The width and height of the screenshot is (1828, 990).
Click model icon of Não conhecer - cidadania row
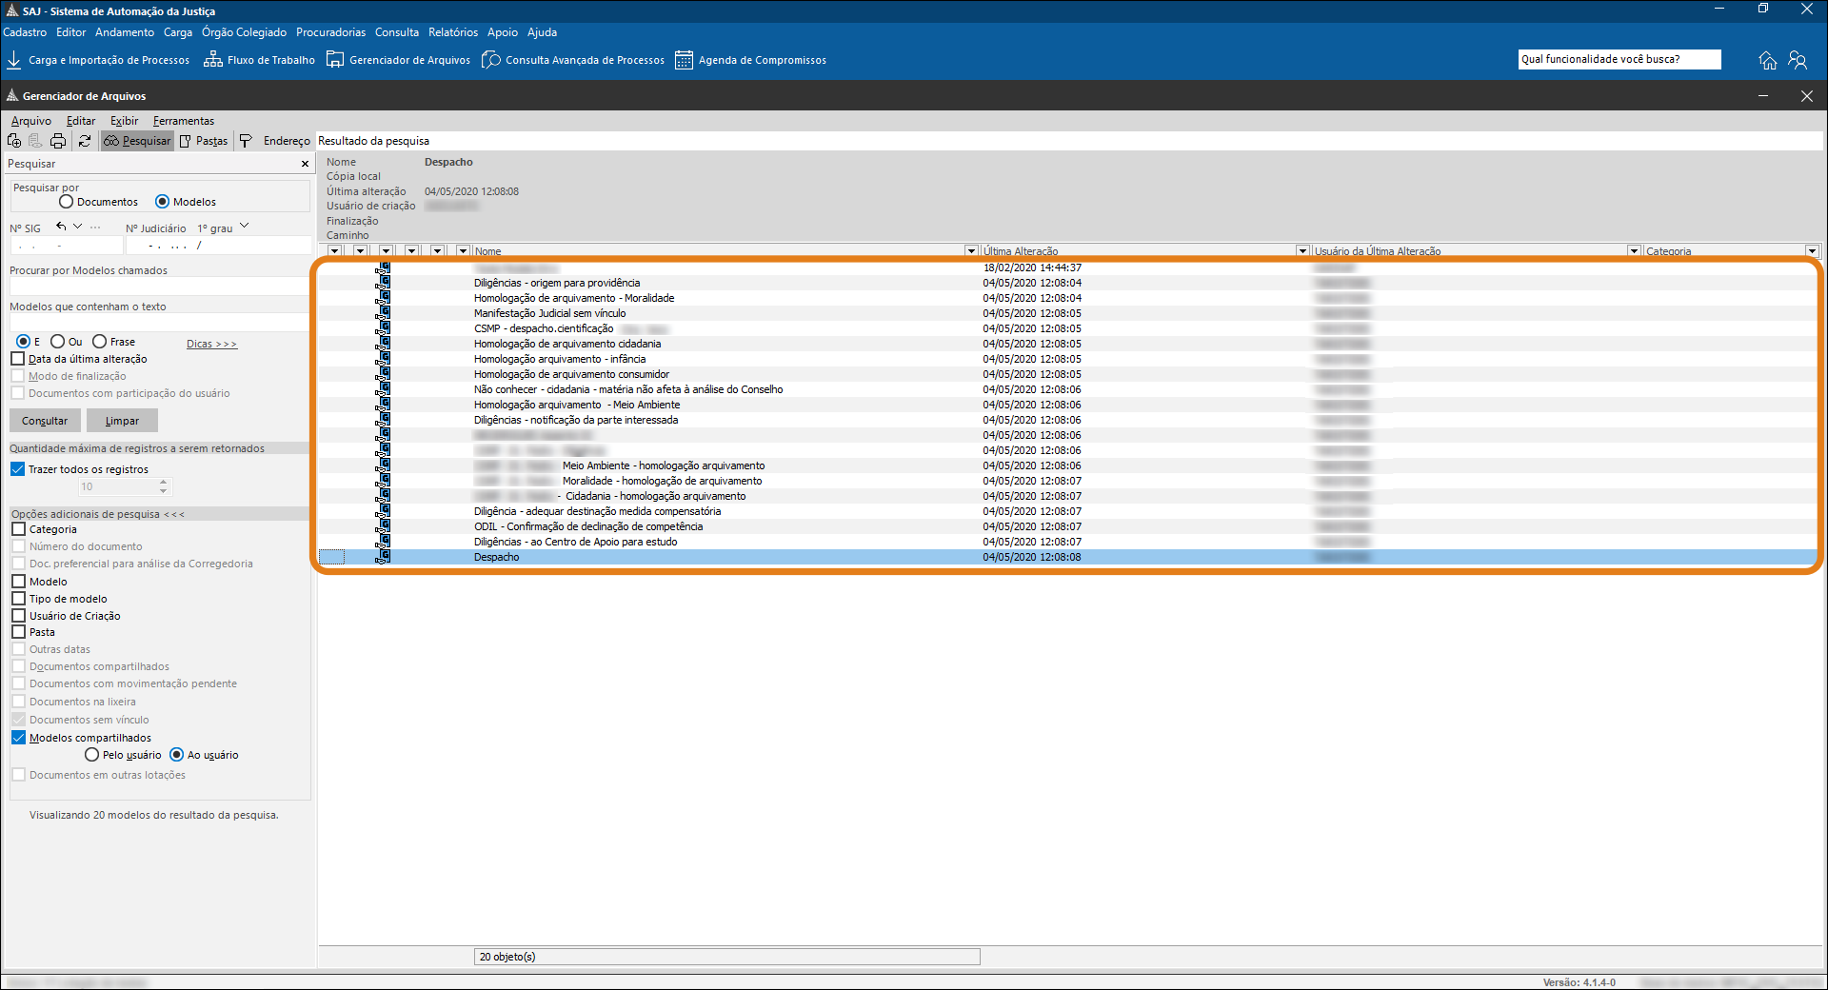(x=383, y=389)
